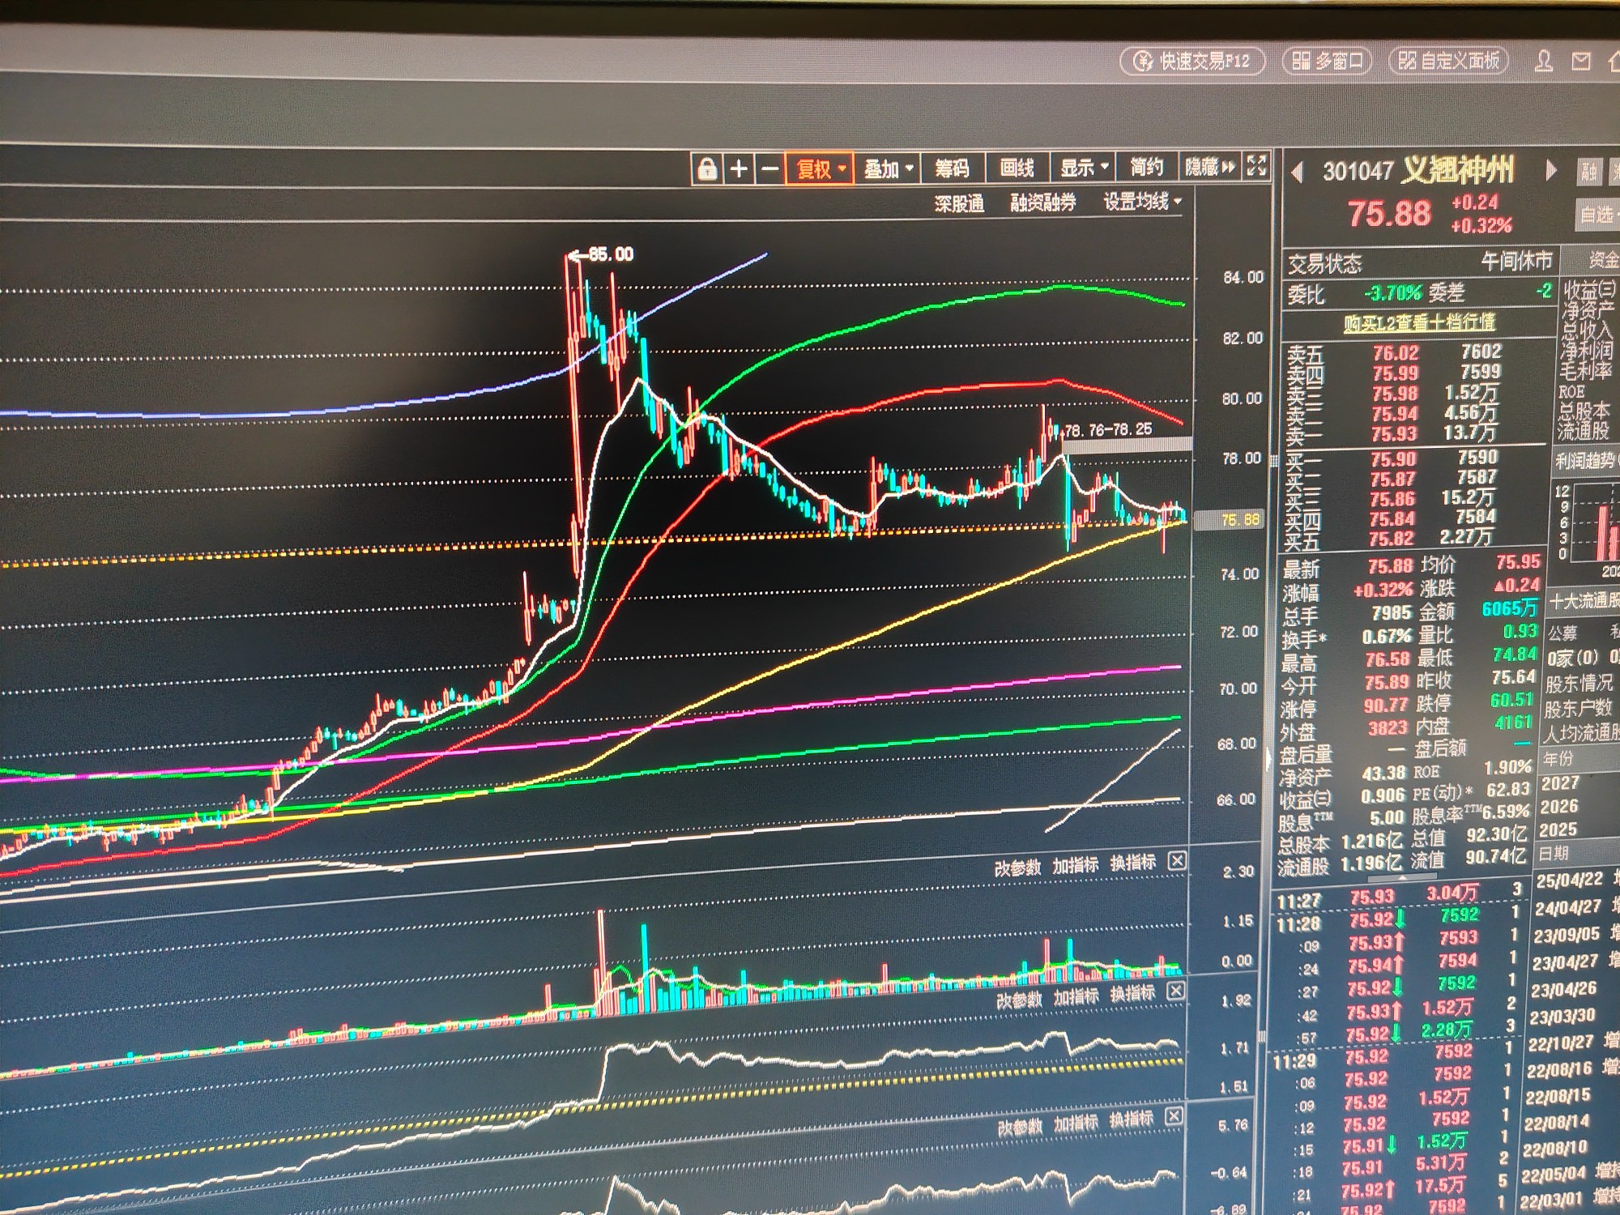Zoom in chart with plus button
The height and width of the screenshot is (1215, 1620).
(x=739, y=169)
